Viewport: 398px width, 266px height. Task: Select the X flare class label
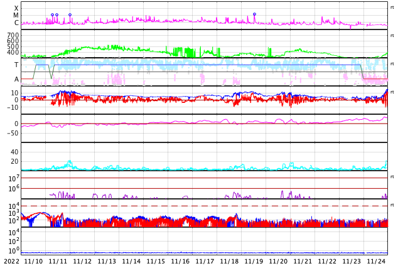[16, 8]
